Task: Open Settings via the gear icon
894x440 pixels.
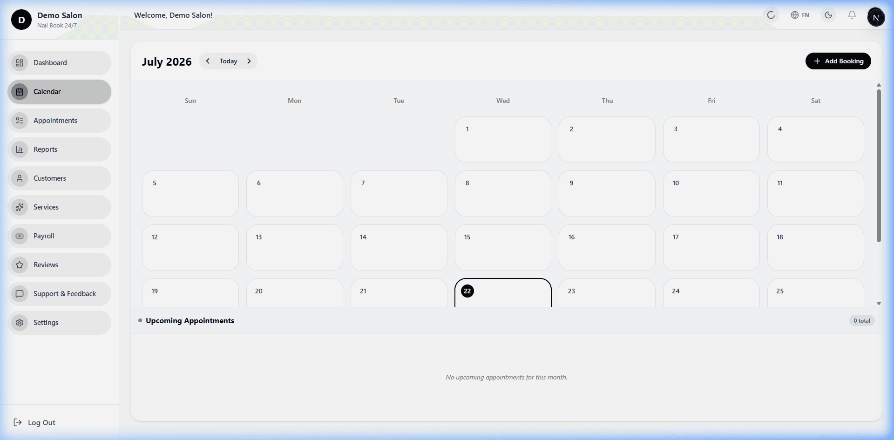Action: tap(20, 323)
